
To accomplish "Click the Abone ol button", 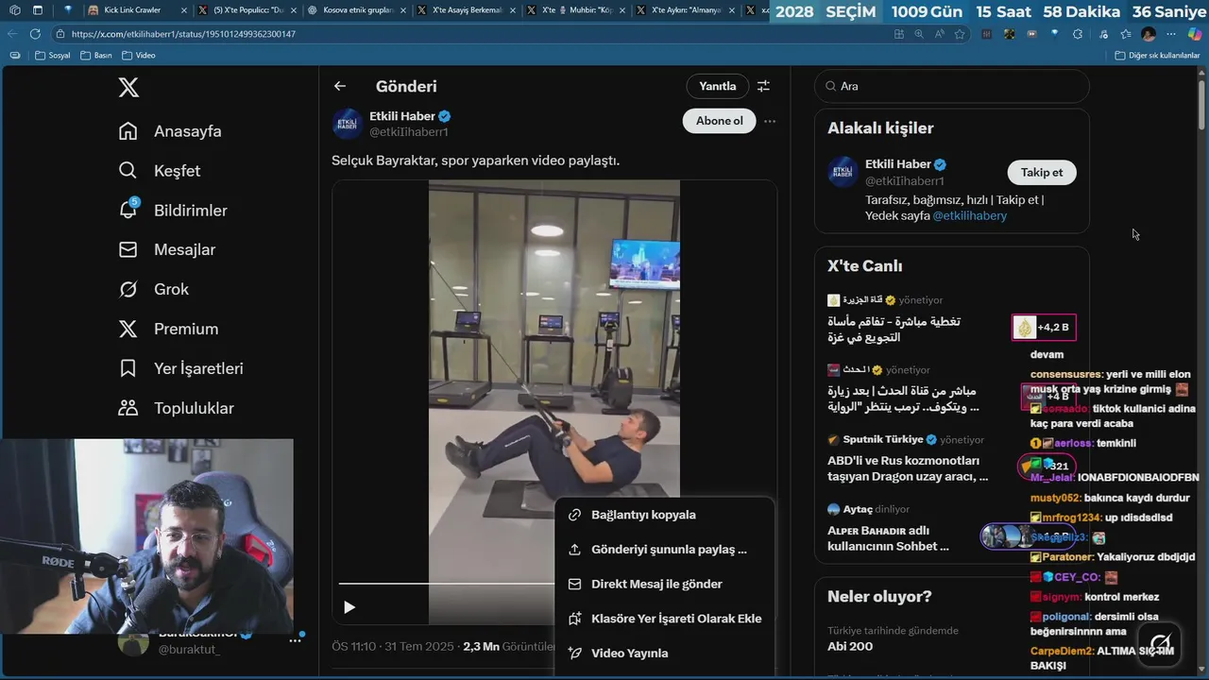I will click(x=720, y=121).
